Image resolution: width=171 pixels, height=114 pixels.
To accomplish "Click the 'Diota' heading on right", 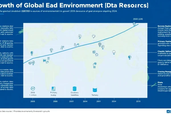I will (160, 82).
